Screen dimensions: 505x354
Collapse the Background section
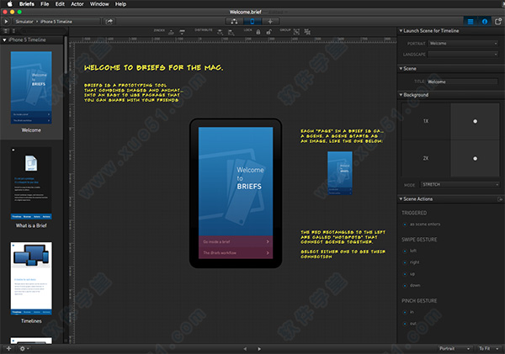point(401,95)
